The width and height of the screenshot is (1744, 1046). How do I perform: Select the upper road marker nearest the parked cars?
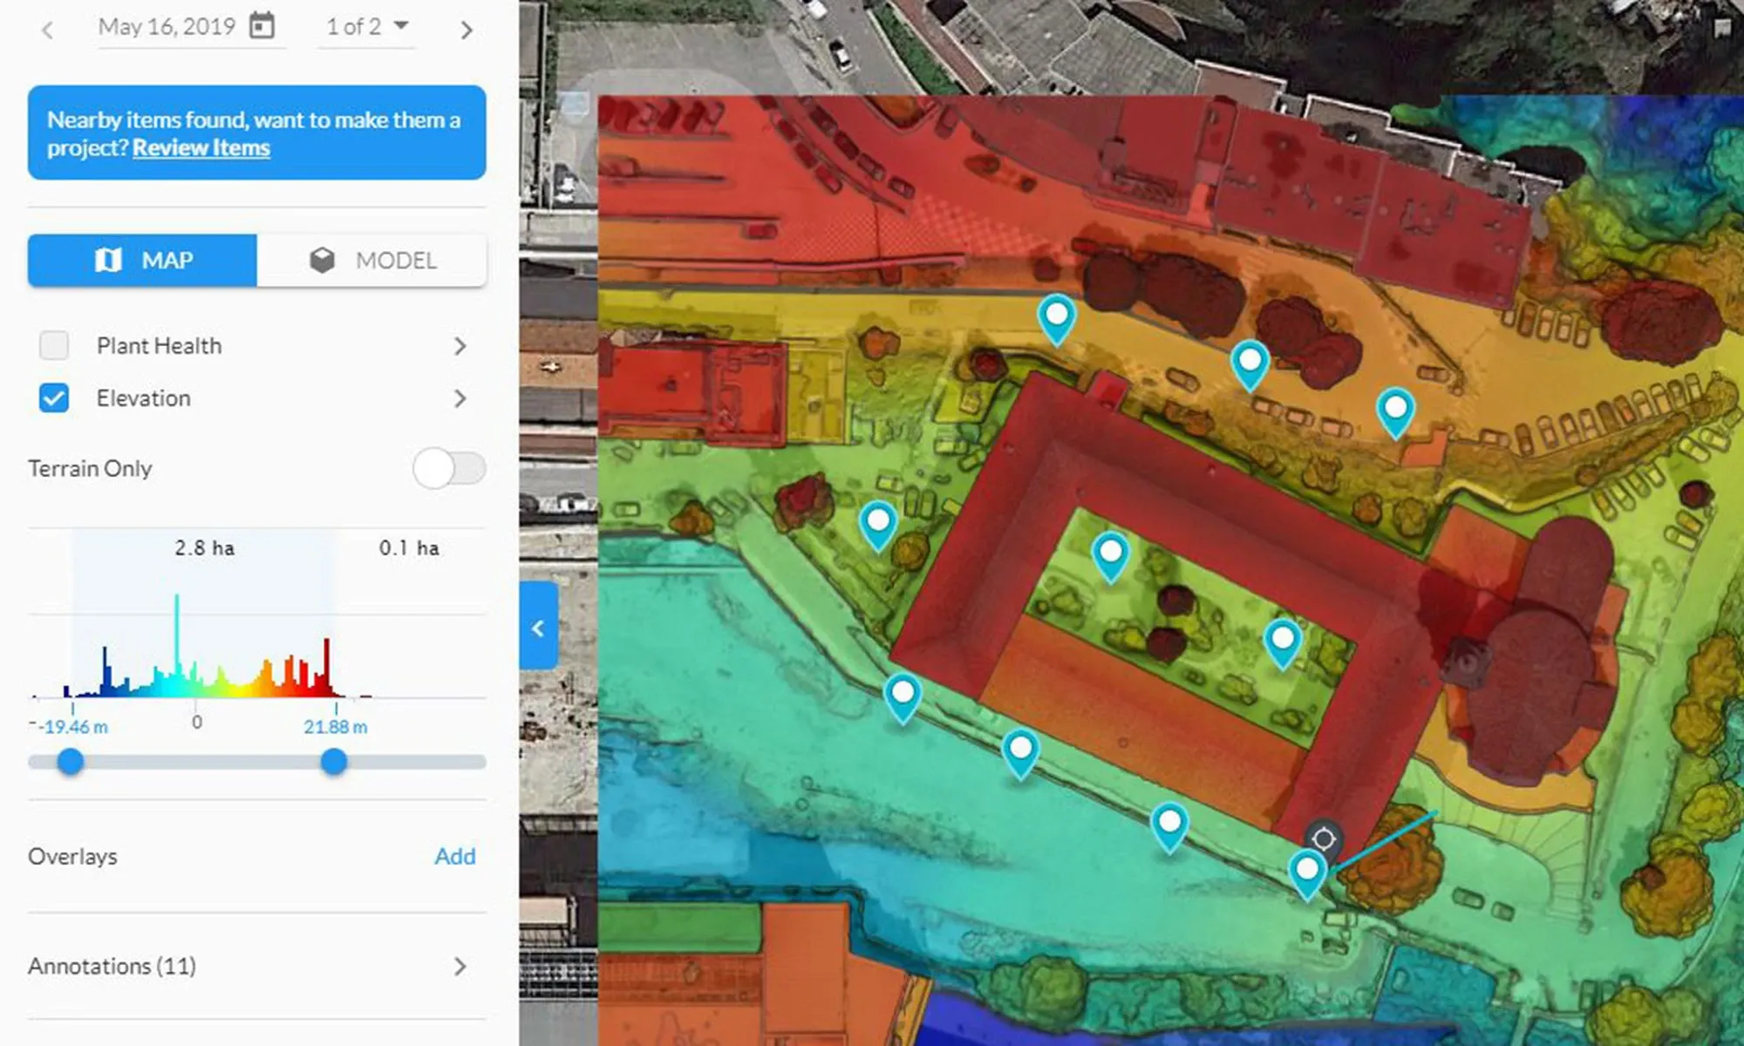[x=1395, y=413]
